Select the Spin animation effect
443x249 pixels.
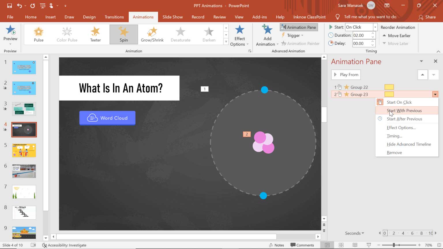tap(123, 34)
